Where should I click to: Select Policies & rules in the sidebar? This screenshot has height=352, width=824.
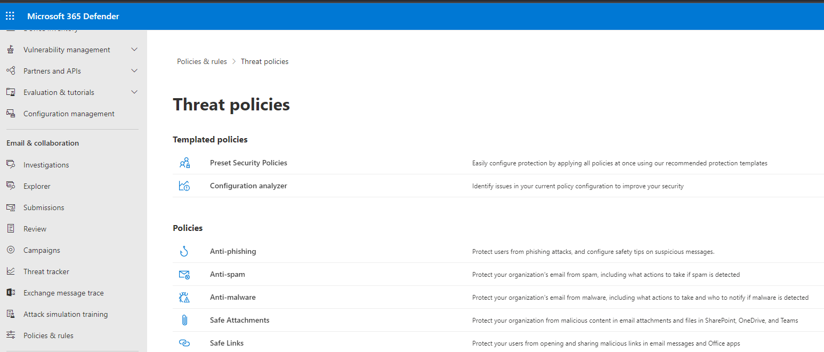[49, 335]
